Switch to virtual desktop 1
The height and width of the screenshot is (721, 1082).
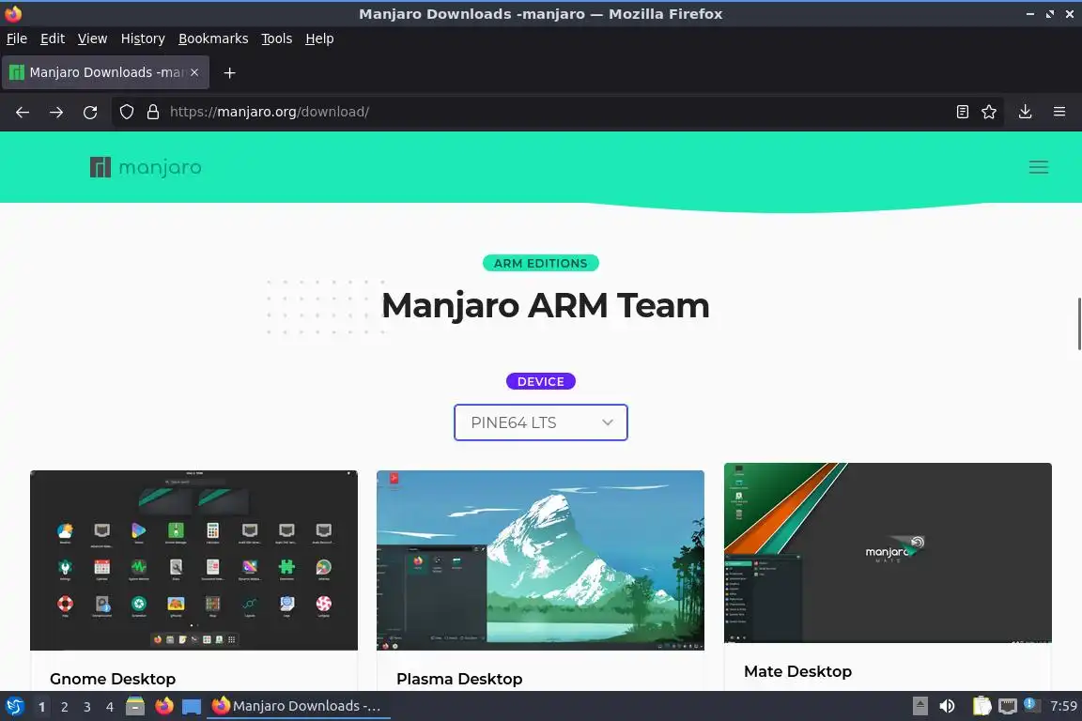click(x=42, y=707)
